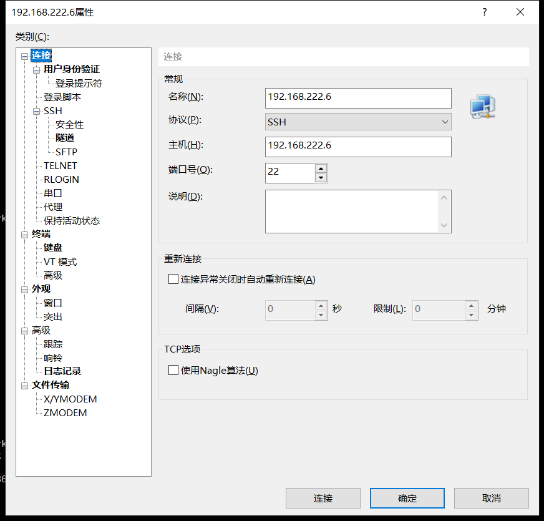Open 键盘 settings under 终端
Viewport: 544px width, 521px height.
click(x=53, y=248)
